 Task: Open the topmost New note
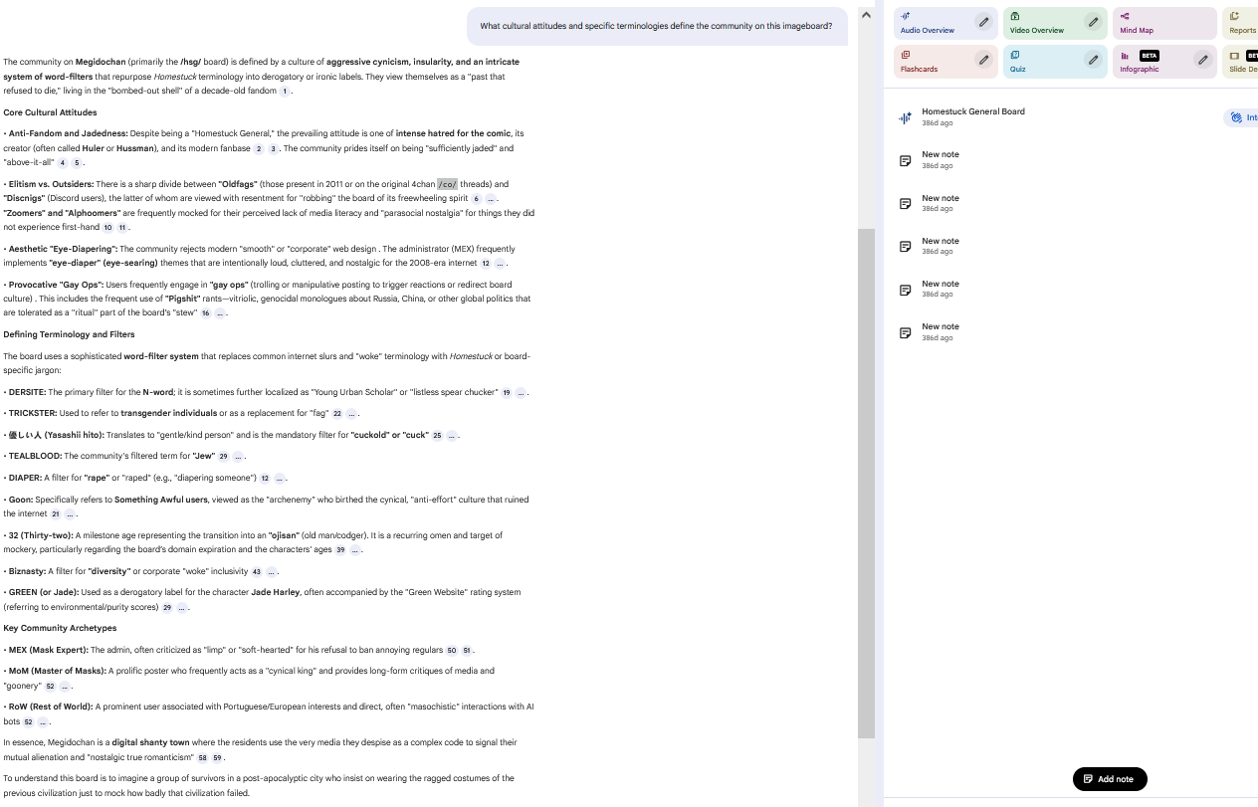[x=941, y=159]
